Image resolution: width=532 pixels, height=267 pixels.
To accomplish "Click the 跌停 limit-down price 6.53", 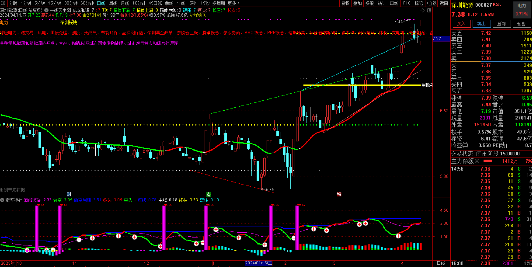I will click(x=527, y=98).
